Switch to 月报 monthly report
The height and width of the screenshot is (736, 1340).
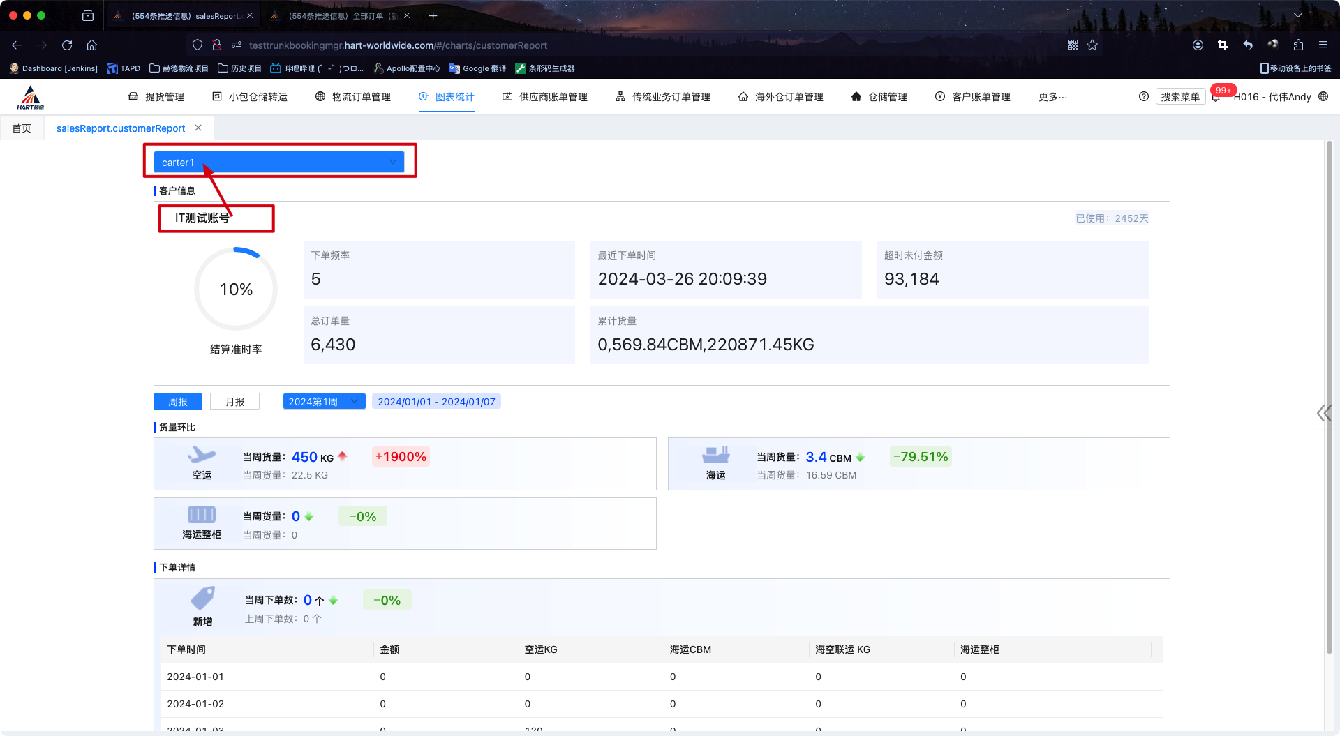coord(234,402)
